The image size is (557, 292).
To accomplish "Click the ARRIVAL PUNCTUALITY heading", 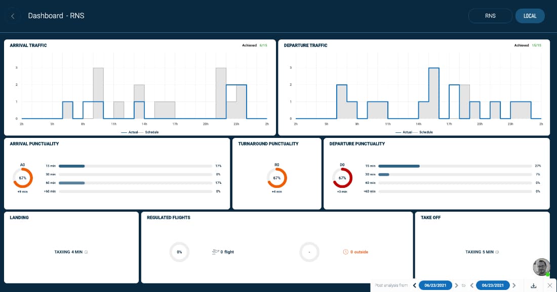I will 34,144.
